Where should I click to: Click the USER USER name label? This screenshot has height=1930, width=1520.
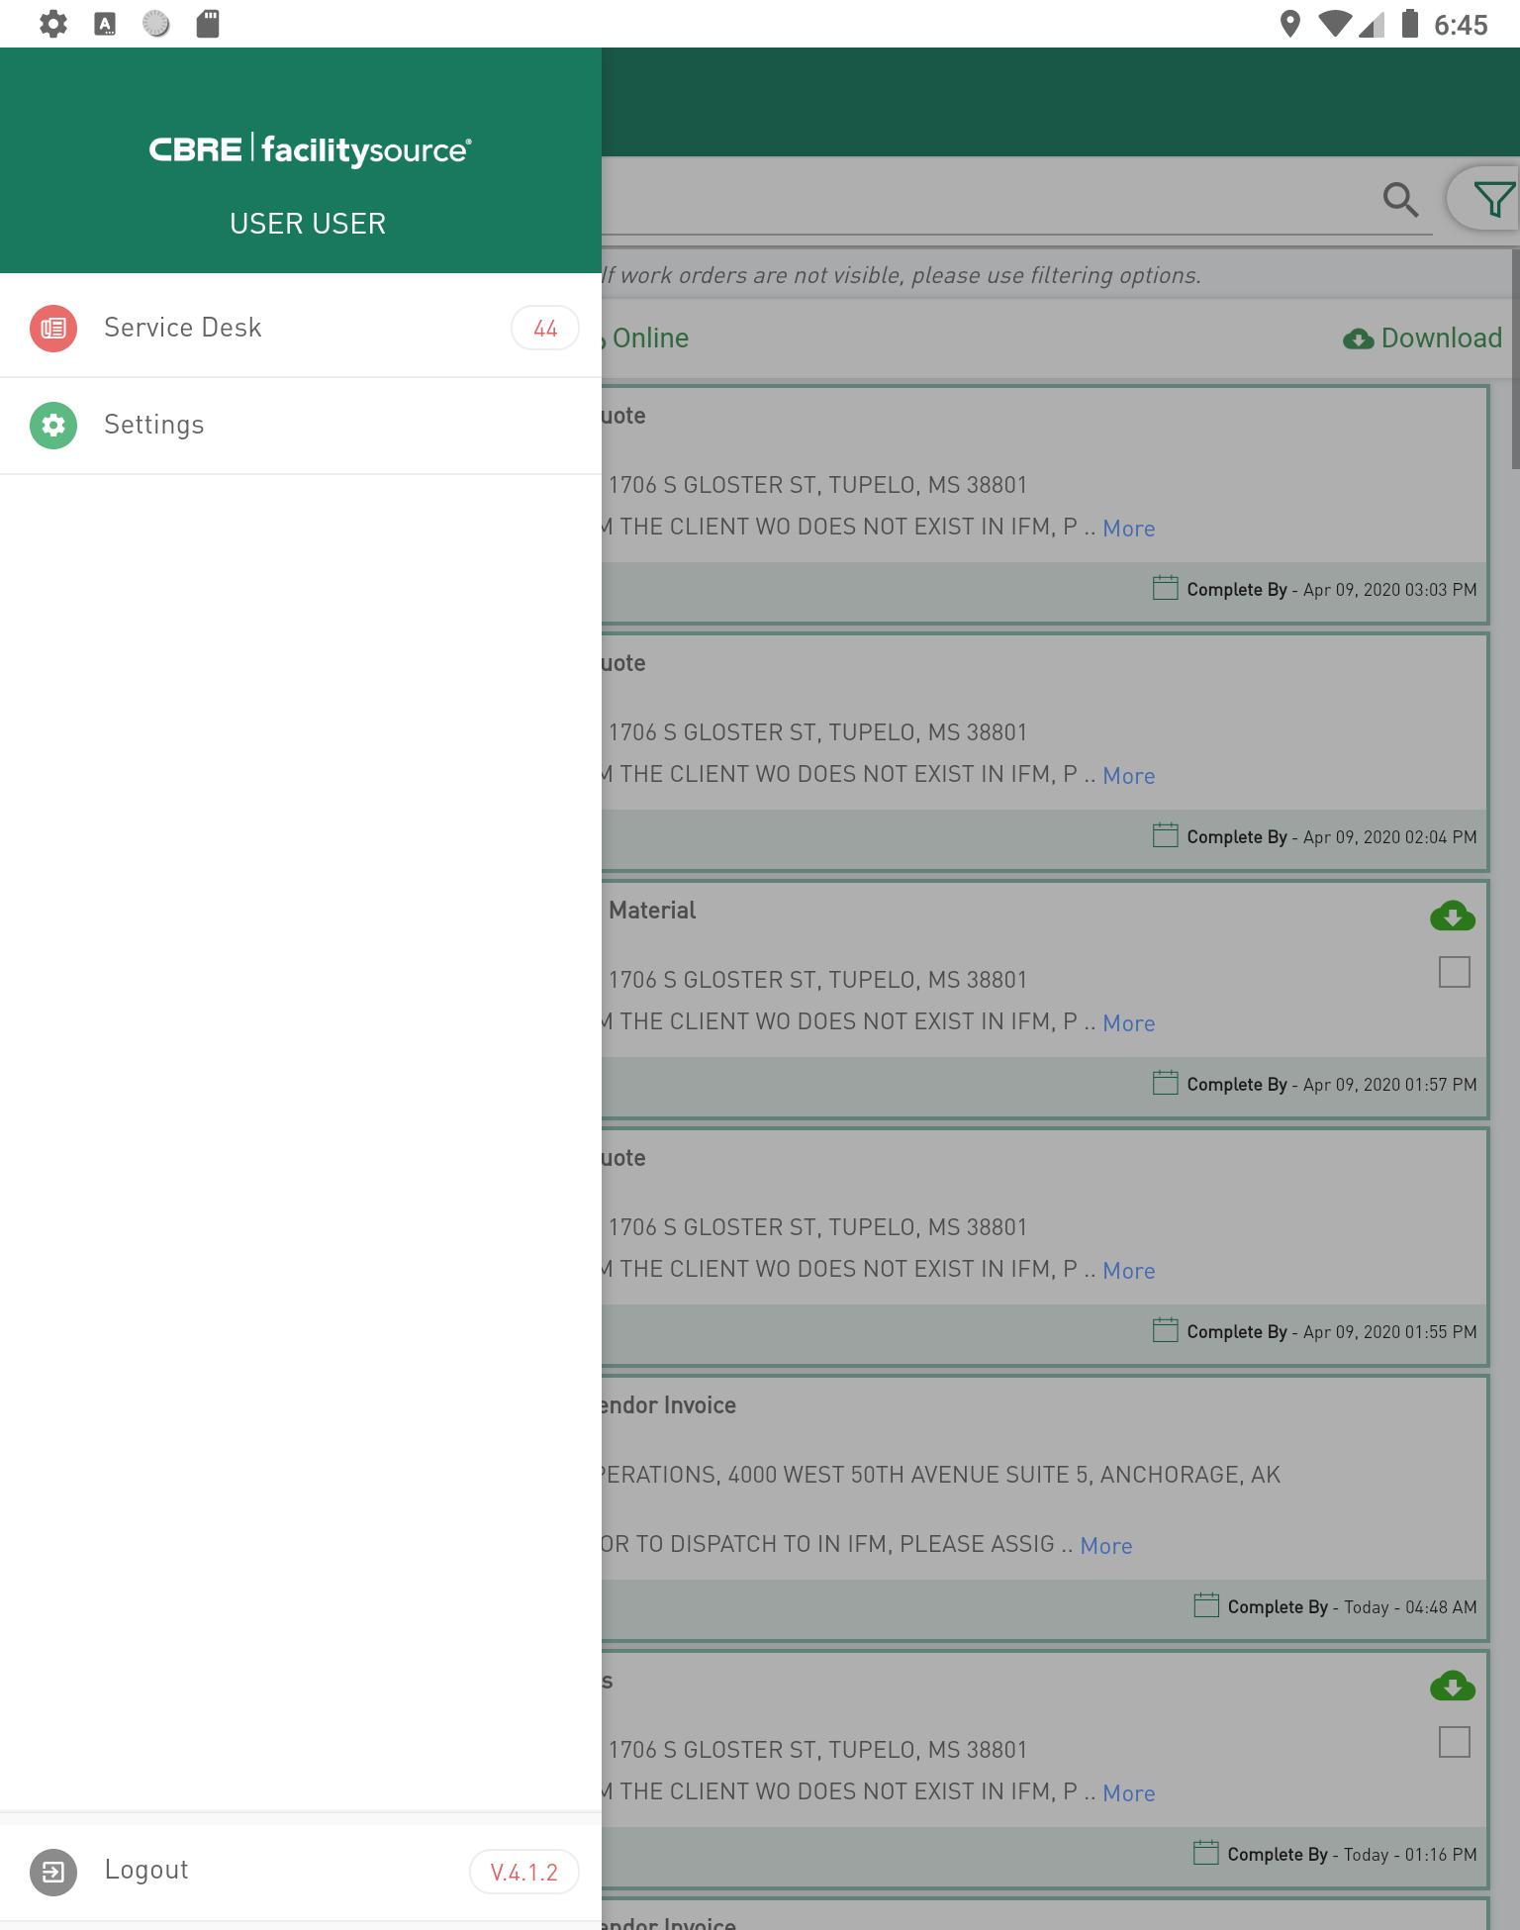tap(308, 224)
